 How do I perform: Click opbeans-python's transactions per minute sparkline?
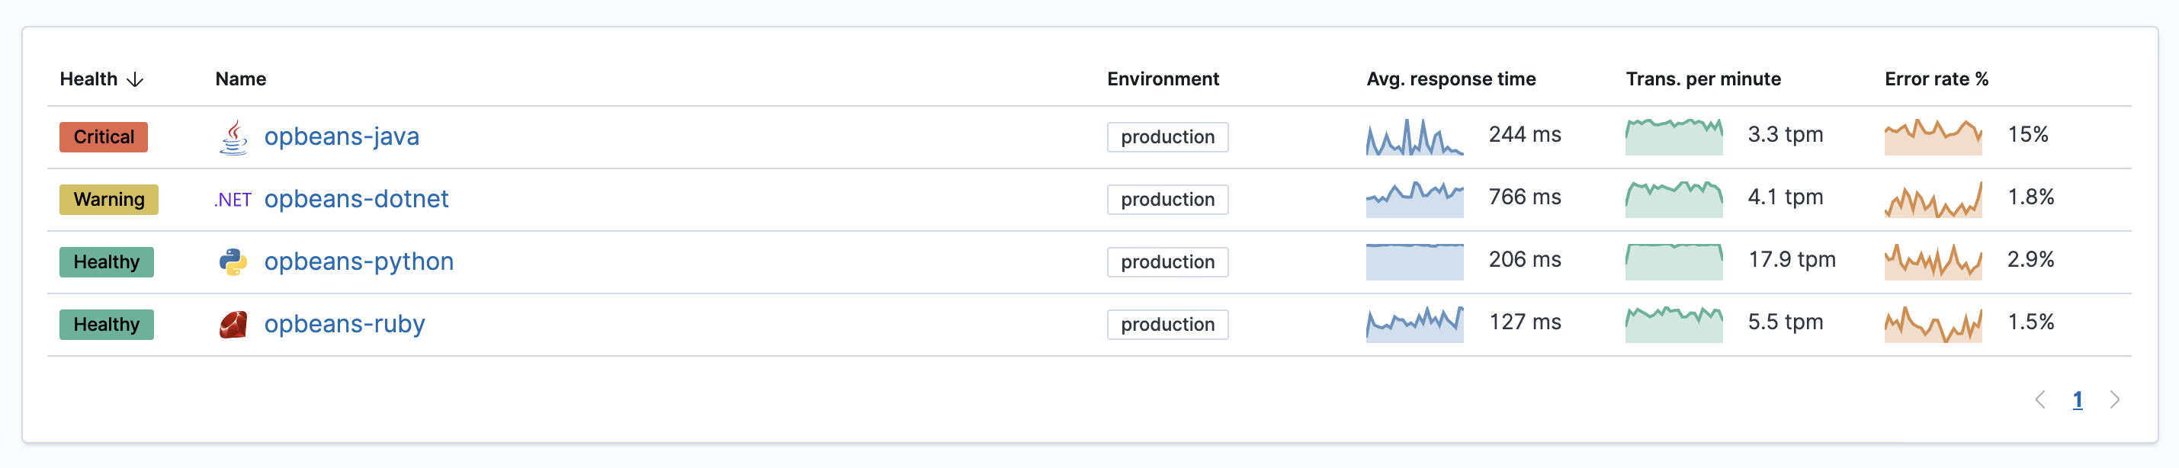(x=1674, y=261)
